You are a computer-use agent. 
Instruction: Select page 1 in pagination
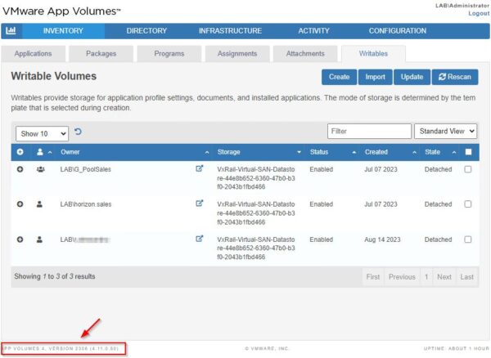[x=426, y=277]
